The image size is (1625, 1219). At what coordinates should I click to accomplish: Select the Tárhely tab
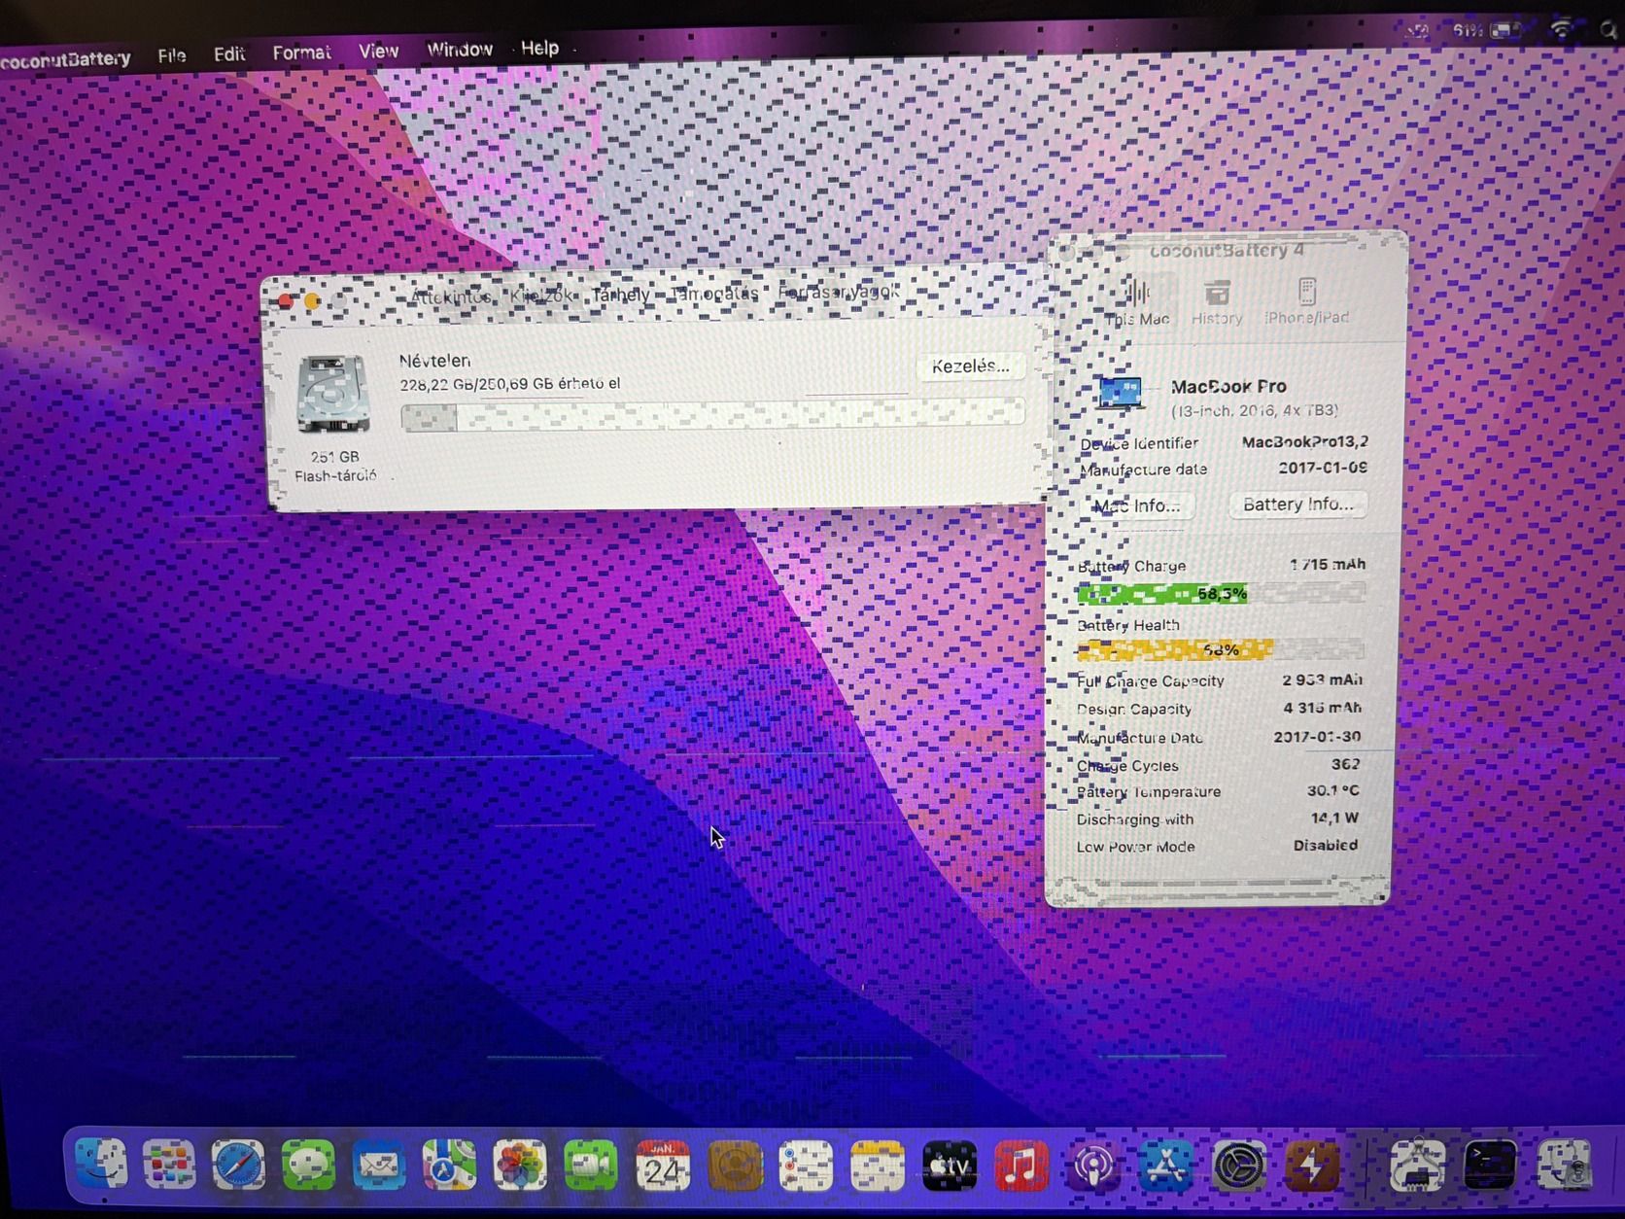pyautogui.click(x=620, y=294)
